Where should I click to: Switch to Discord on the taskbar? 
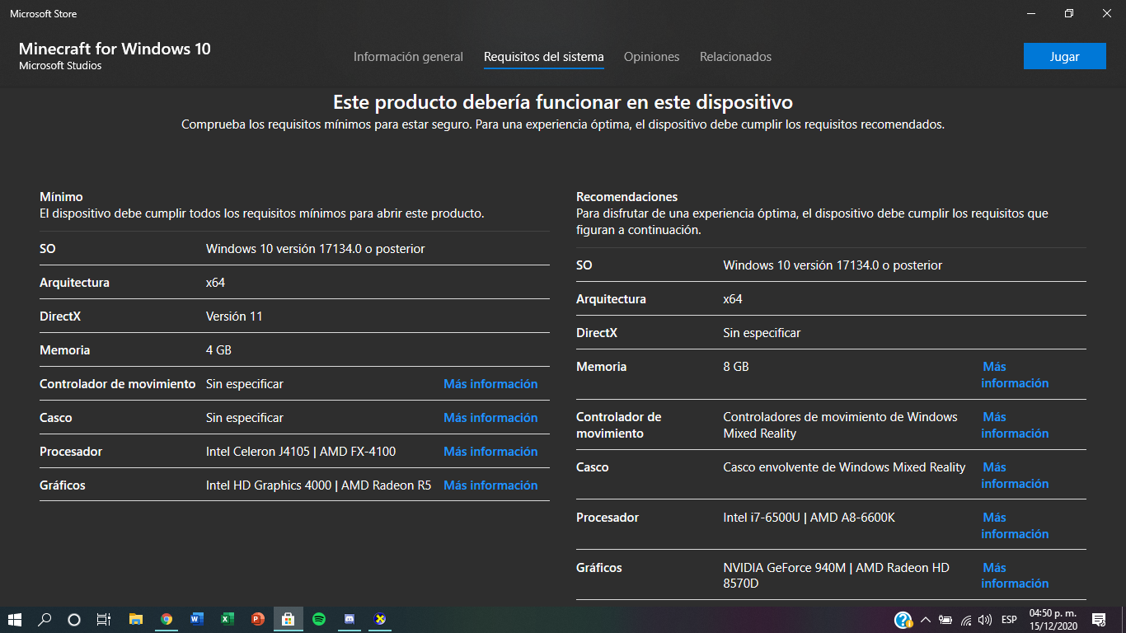pyautogui.click(x=350, y=619)
